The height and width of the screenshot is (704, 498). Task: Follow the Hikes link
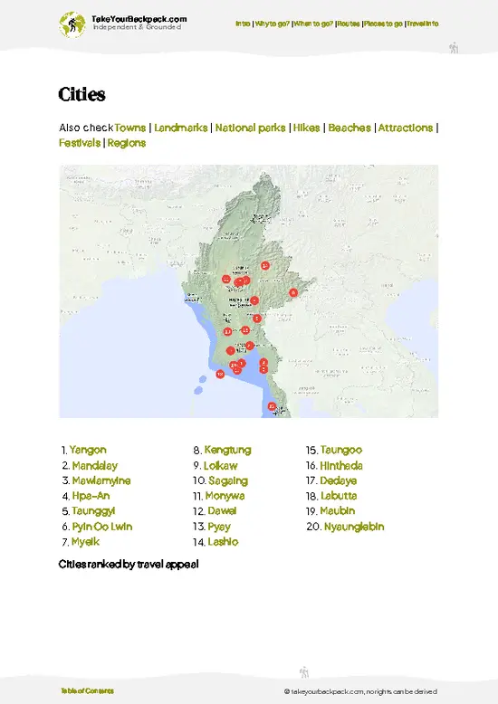point(307,128)
